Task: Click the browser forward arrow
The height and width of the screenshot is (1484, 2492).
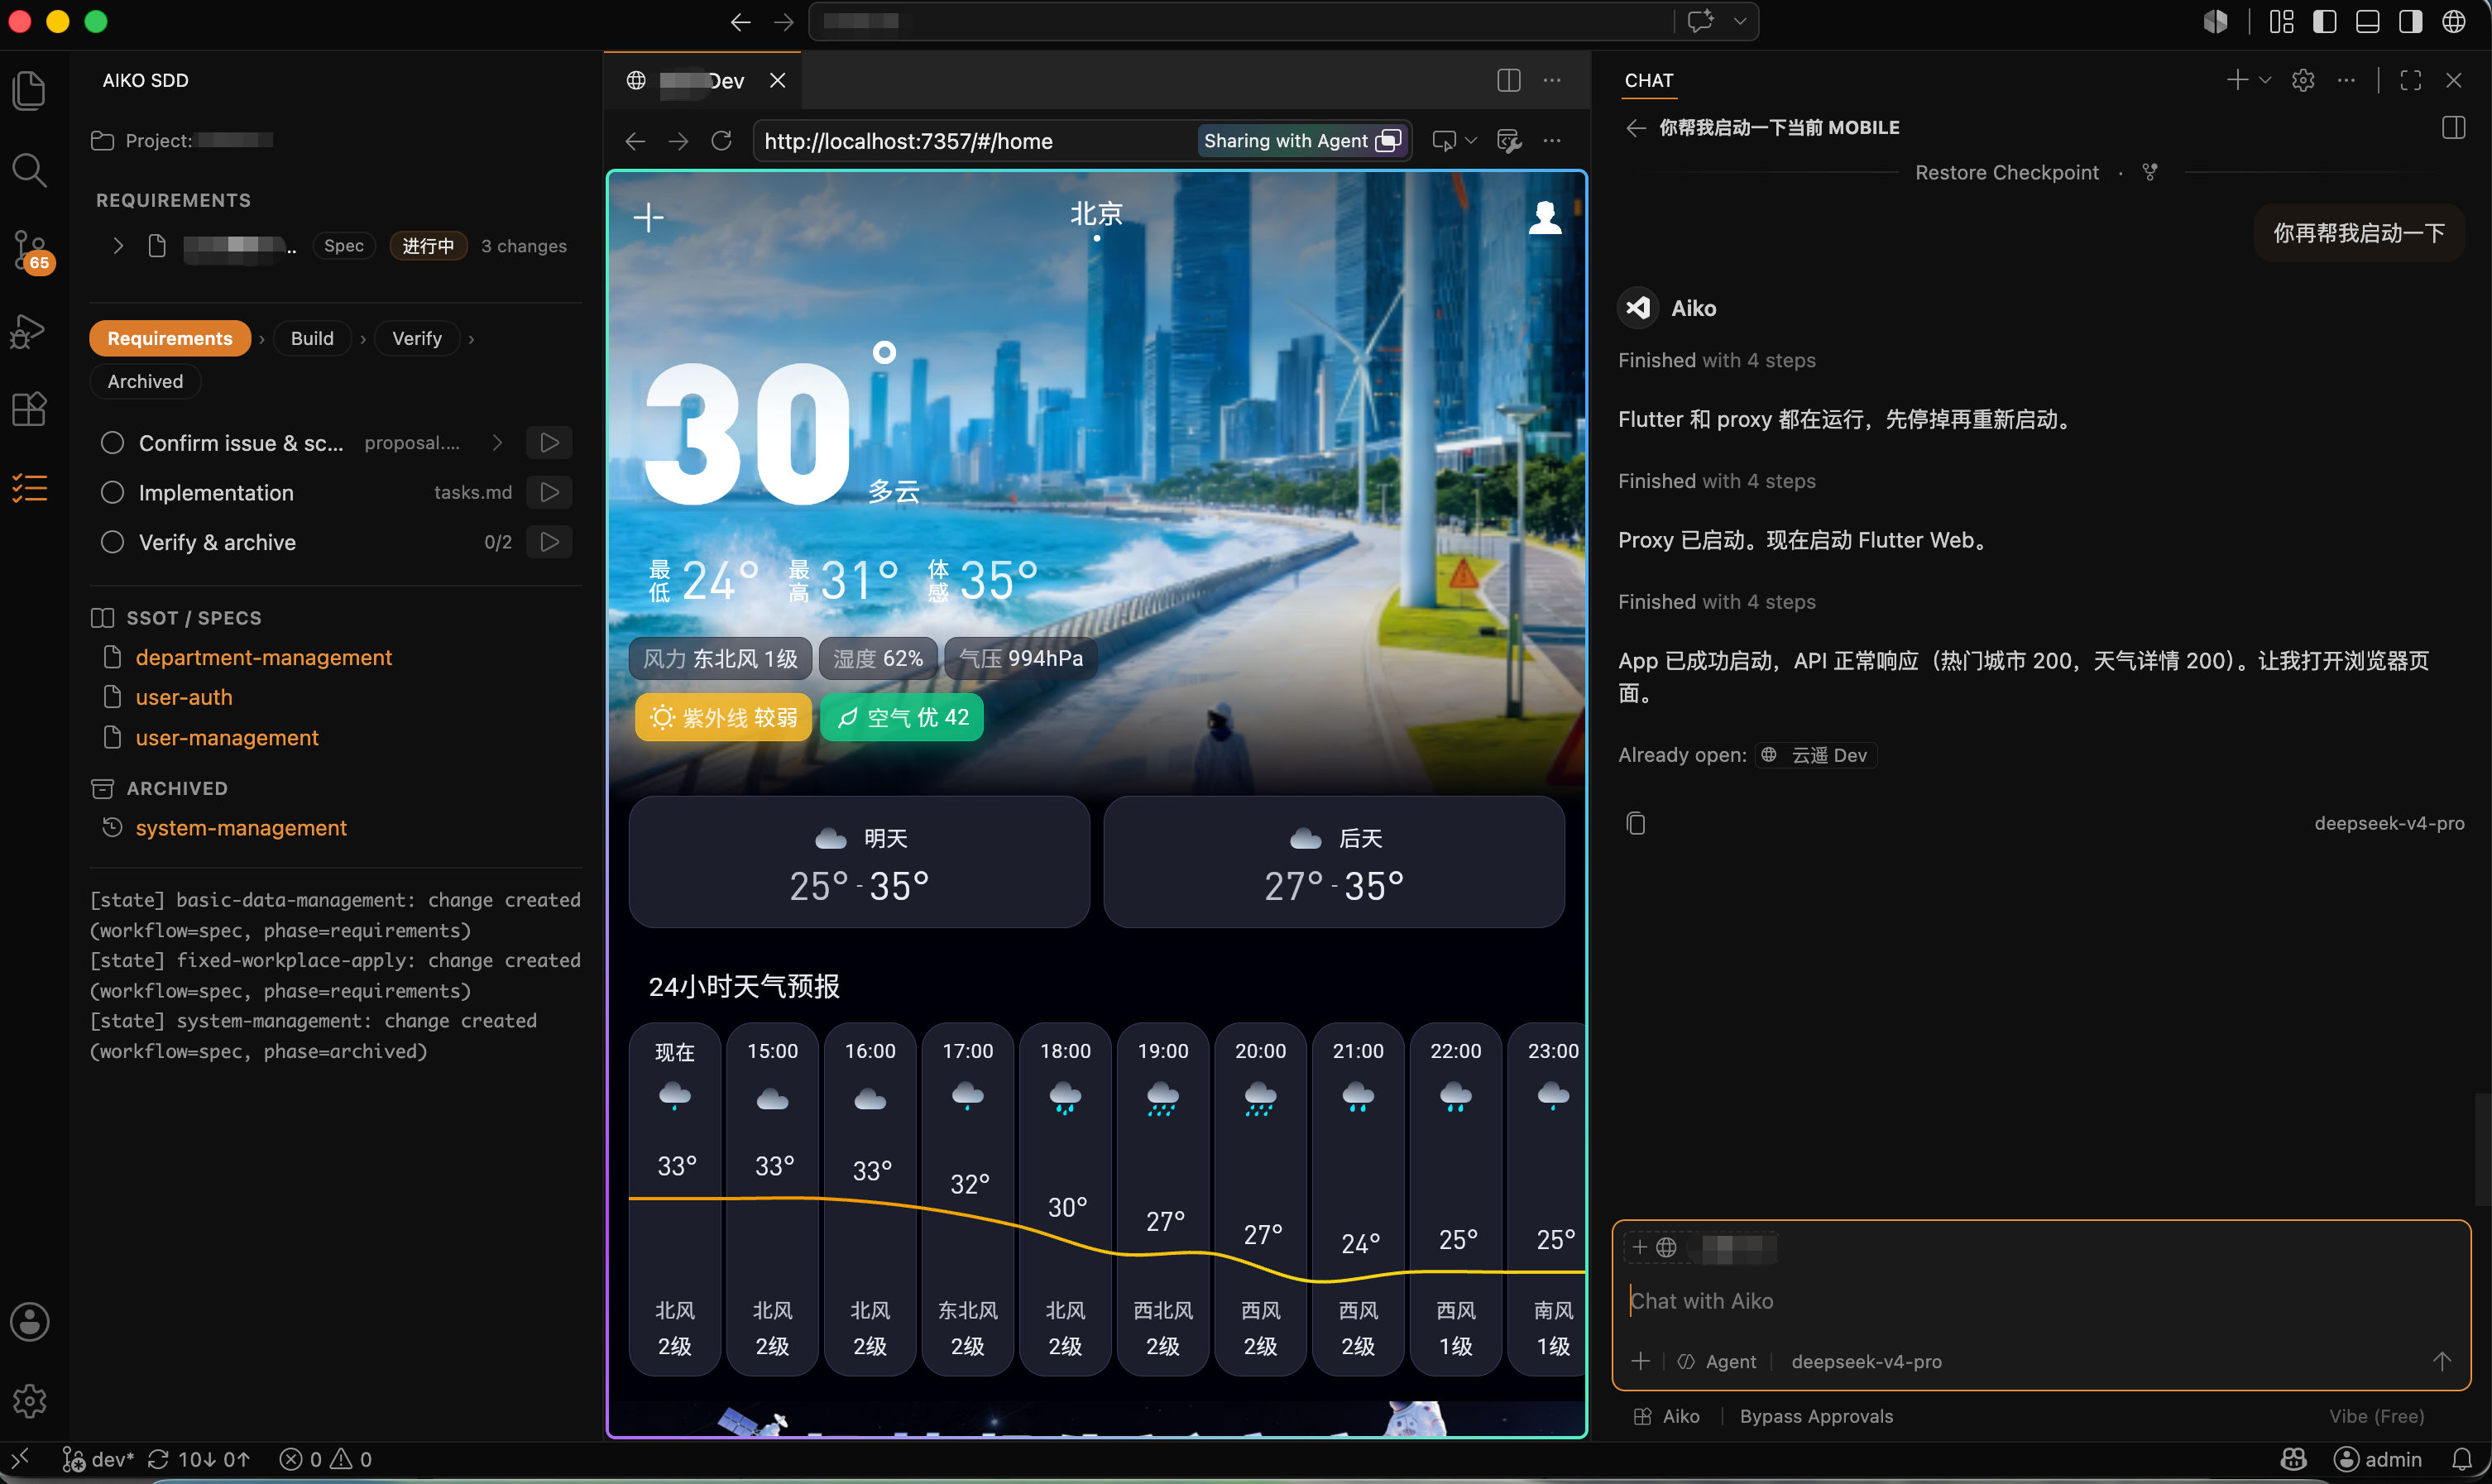Action: point(678,141)
